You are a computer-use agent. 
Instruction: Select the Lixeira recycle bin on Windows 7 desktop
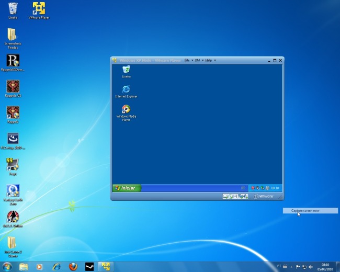pyautogui.click(x=13, y=10)
